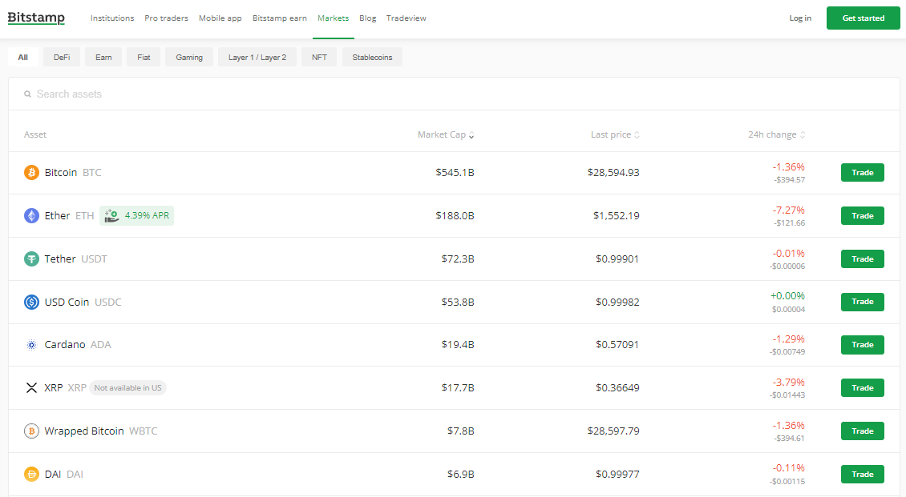Click the Cardano dotted icon
906x497 pixels.
click(31, 345)
